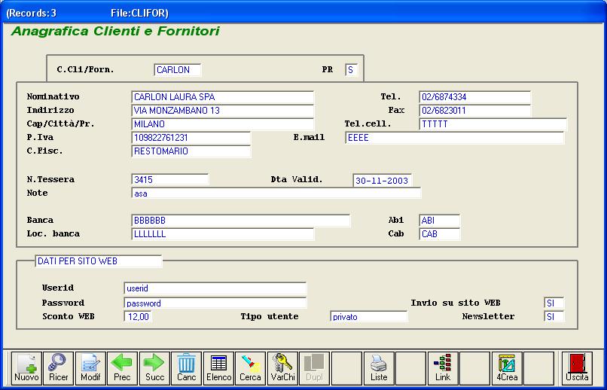Click the File:CLIFOR title text
Image resolution: width=607 pixels, height=390 pixels.
(139, 13)
